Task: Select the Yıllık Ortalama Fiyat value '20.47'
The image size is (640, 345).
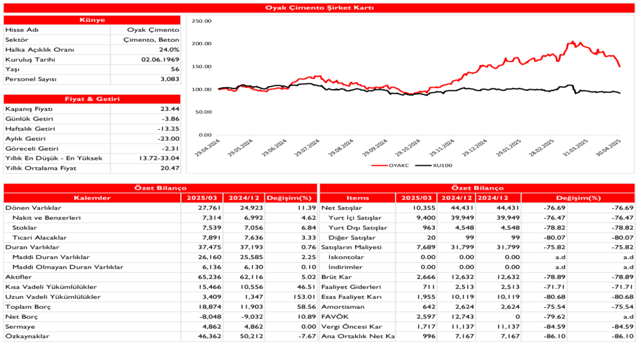Action: point(170,168)
